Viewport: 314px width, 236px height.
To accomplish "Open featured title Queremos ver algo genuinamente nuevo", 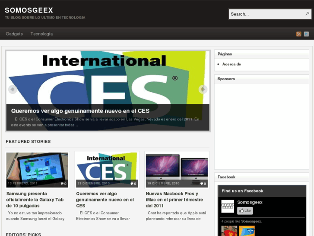I will tap(105, 200).
